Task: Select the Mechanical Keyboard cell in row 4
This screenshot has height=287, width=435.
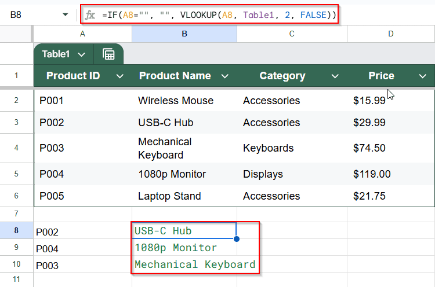Action: coord(184,148)
